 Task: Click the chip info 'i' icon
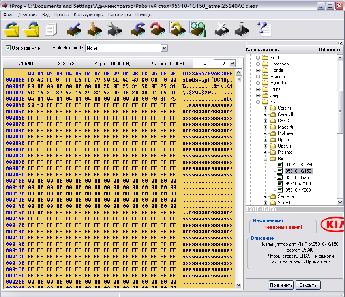pyautogui.click(x=241, y=30)
